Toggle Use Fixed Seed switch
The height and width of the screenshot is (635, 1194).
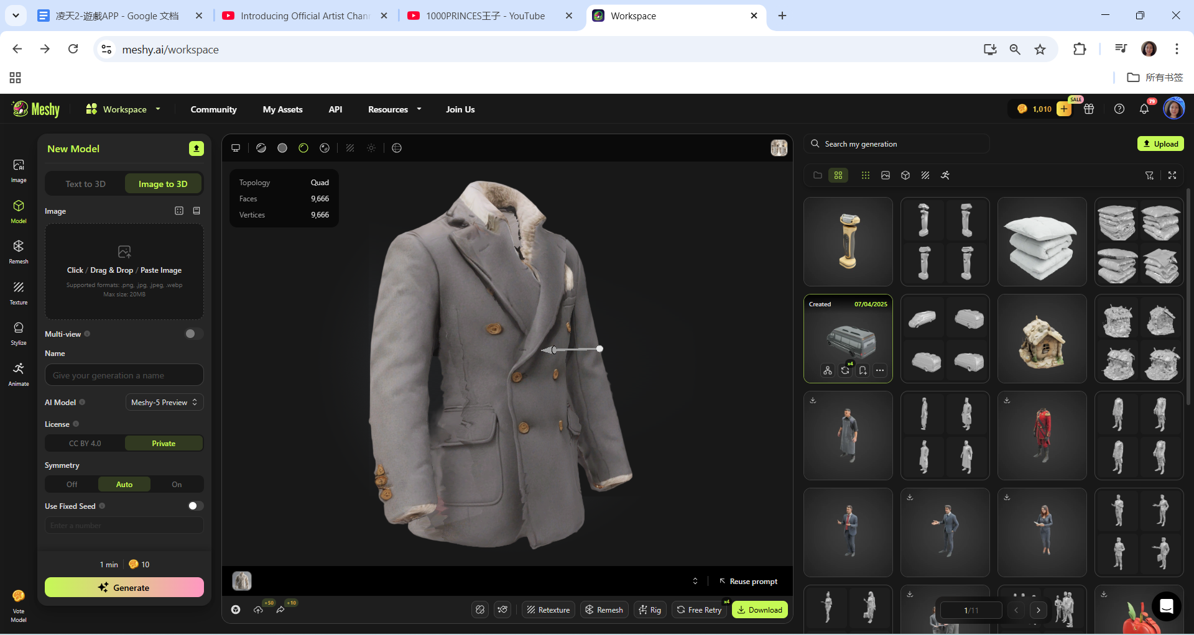(195, 506)
